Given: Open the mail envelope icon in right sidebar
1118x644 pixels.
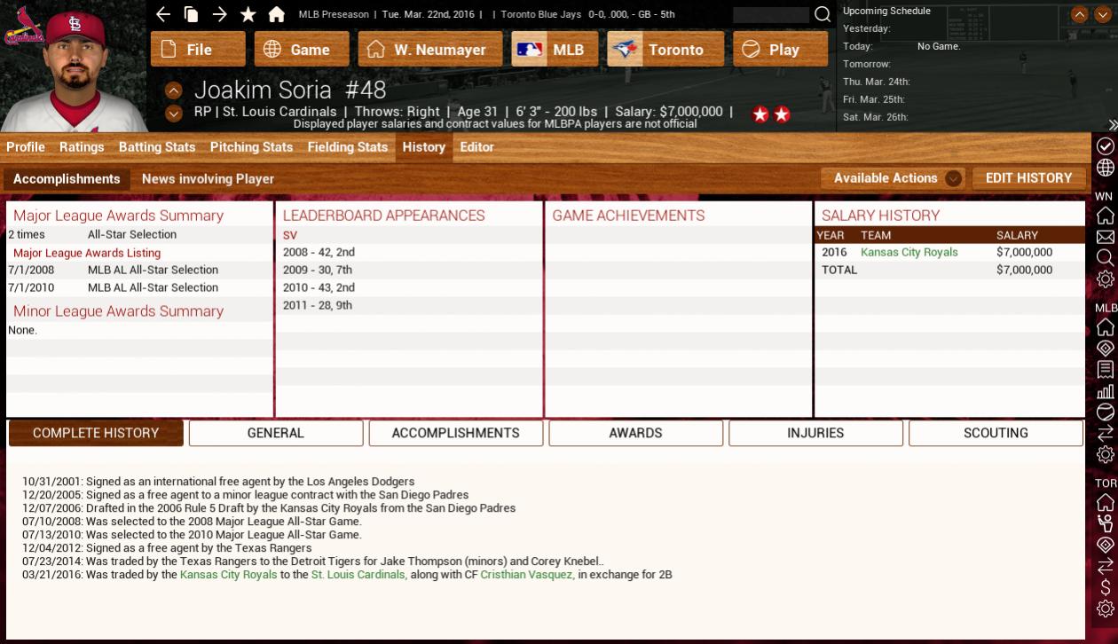Looking at the screenshot, I should 1105,237.
